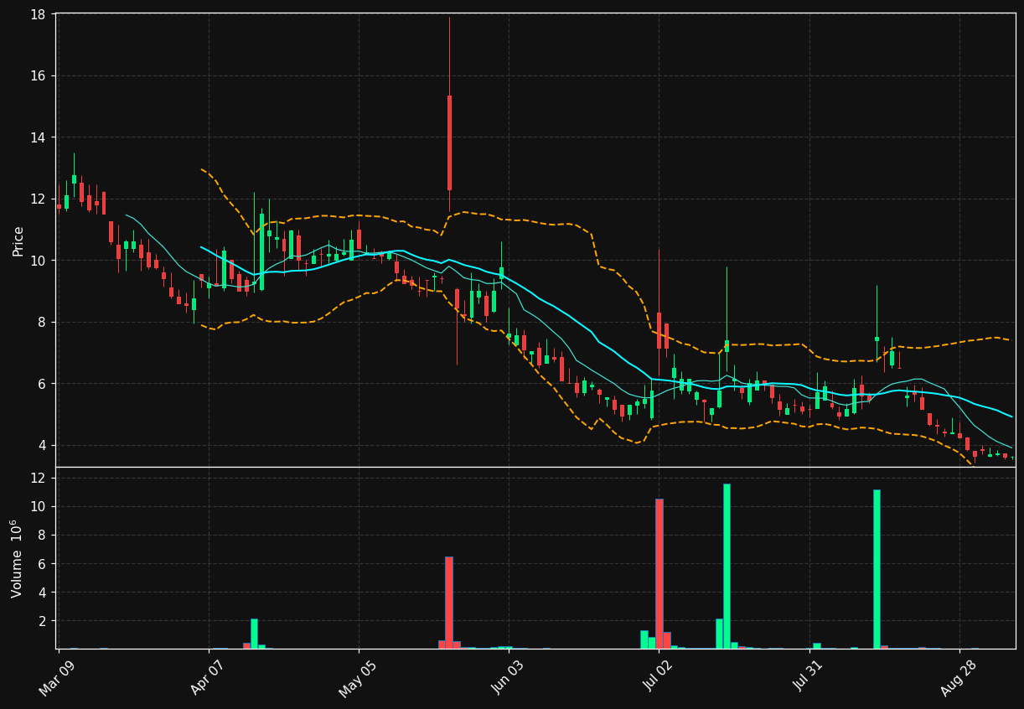Click the 'May 05' date axis label
This screenshot has height=709, width=1024.
356,679
